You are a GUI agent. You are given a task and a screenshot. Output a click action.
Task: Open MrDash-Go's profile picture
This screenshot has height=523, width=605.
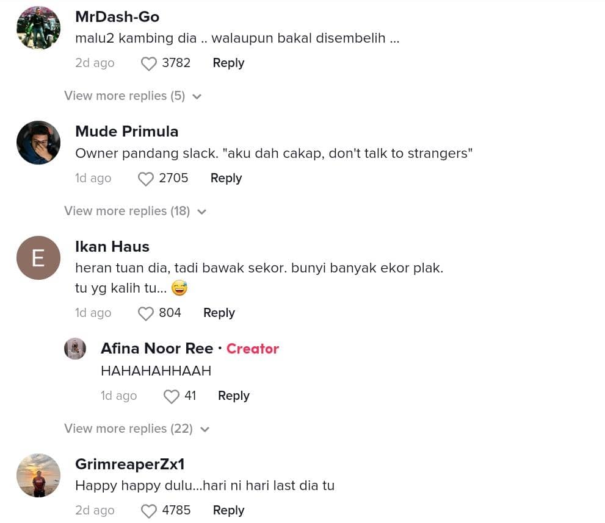[38, 28]
